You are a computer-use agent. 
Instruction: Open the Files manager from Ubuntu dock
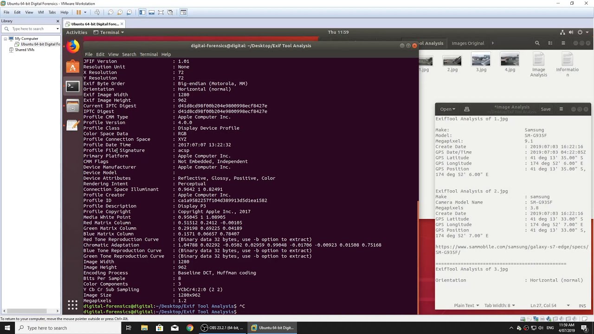pyautogui.click(x=72, y=106)
